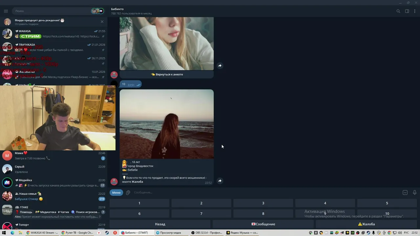Switch to WAKASA143 Stream Chrome window
Image resolution: width=420 pixels, height=236 pixels.
point(42,233)
